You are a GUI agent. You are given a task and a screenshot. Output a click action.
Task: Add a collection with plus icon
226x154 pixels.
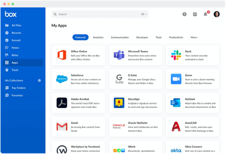coord(39,80)
